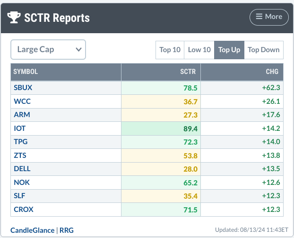294x238 pixels.
Task: Open the More hamburger menu
Action: pos(269,17)
